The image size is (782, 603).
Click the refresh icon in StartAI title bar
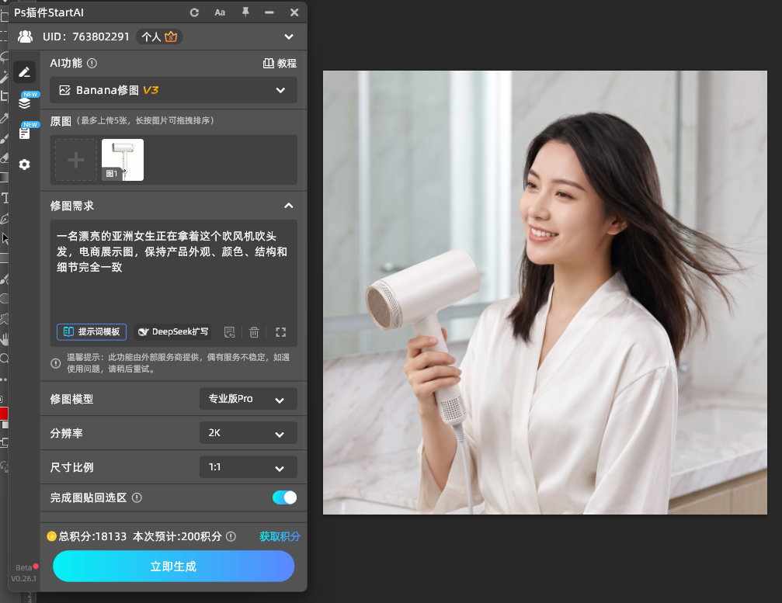[x=194, y=12]
